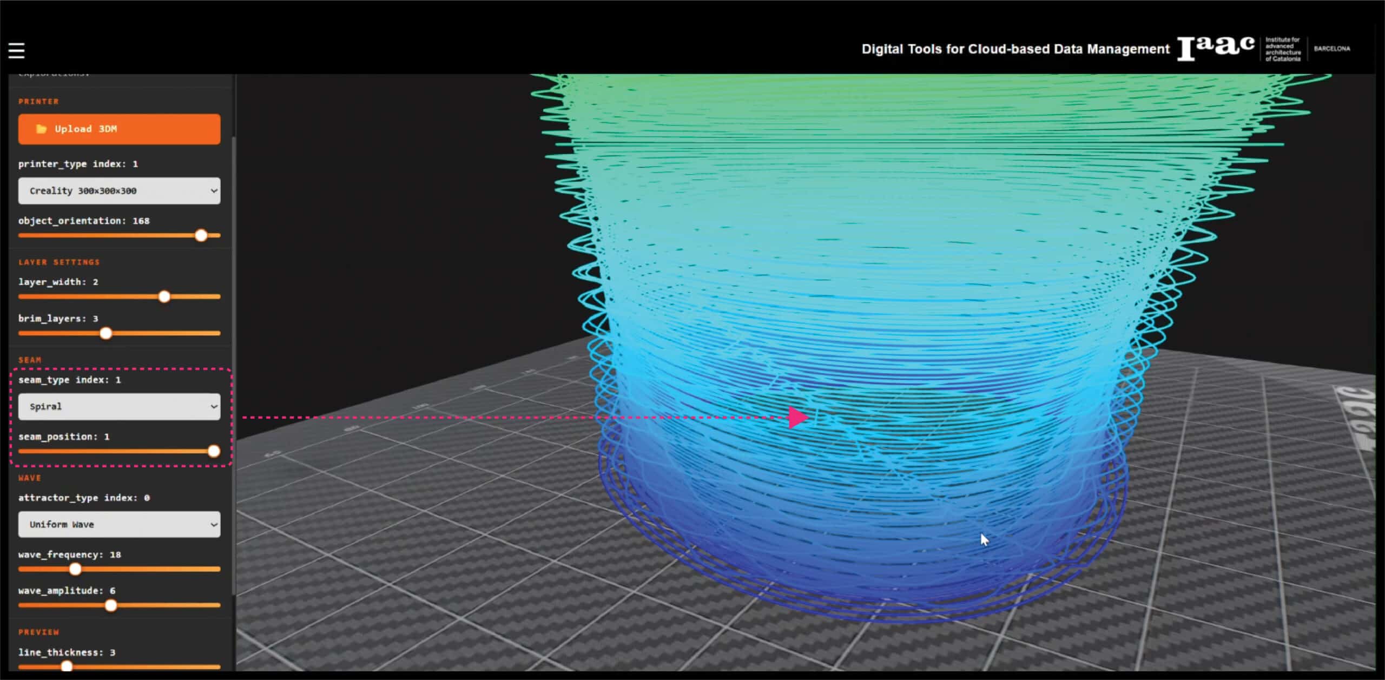This screenshot has height=680, width=1385.
Task: Click the wave_amplitude slider handle
Action: pyautogui.click(x=111, y=605)
